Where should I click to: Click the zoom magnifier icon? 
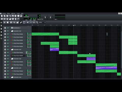37,22
